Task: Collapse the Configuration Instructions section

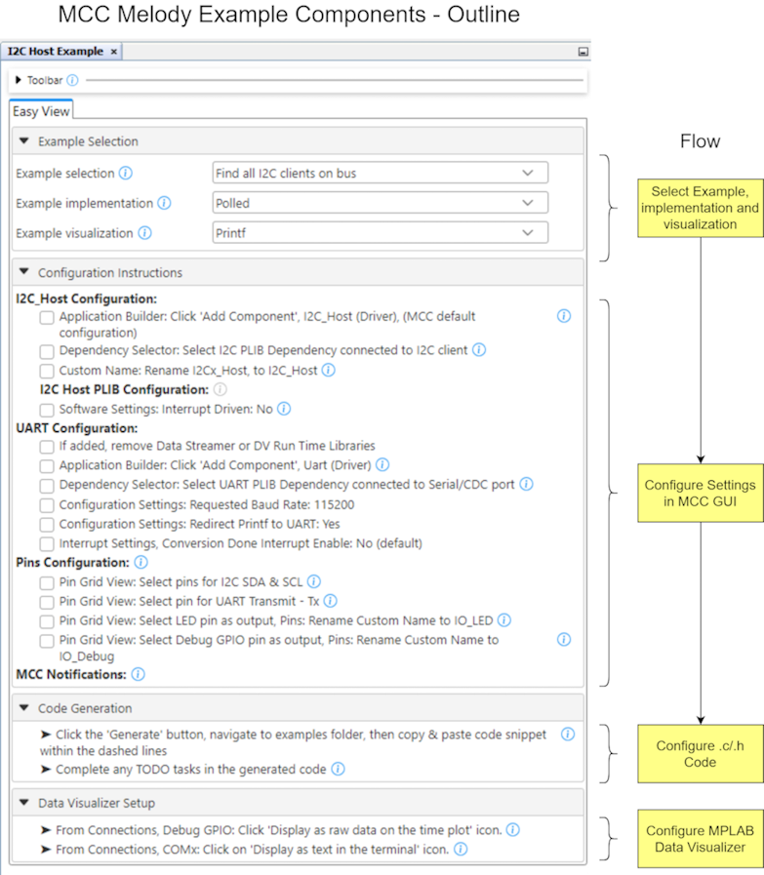Action: [24, 273]
